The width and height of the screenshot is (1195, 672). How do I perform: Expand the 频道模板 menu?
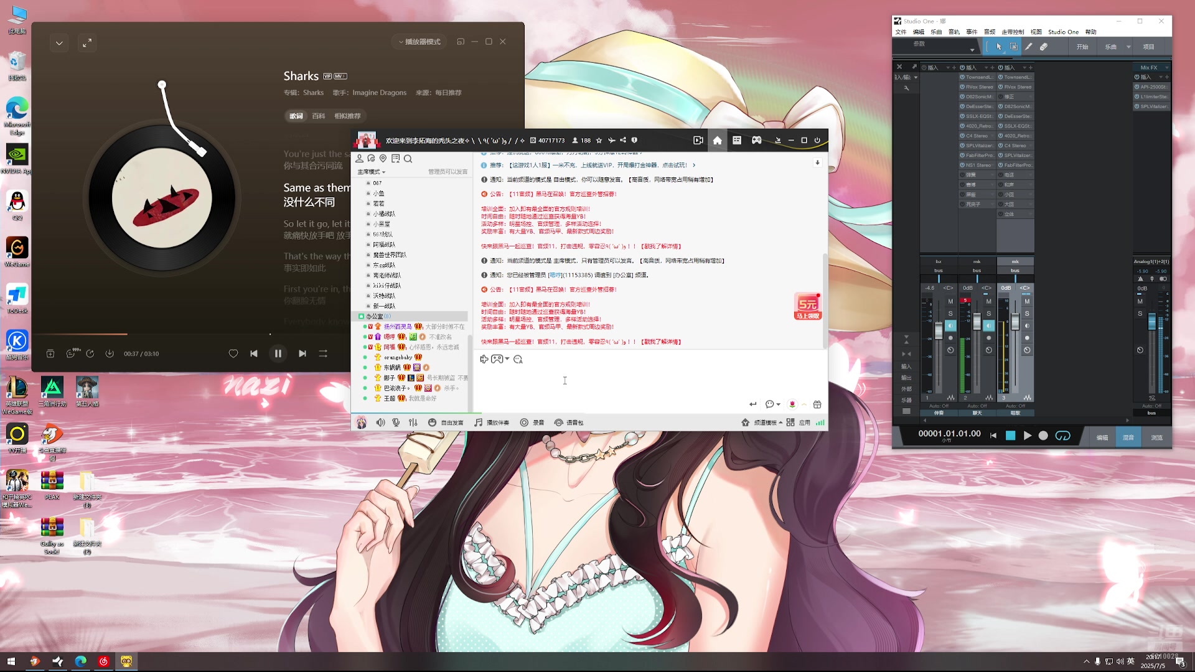(x=762, y=422)
